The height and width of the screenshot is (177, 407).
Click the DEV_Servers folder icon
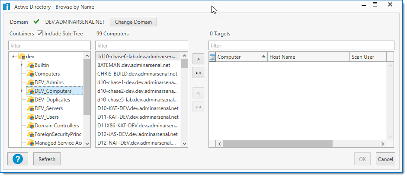point(30,108)
